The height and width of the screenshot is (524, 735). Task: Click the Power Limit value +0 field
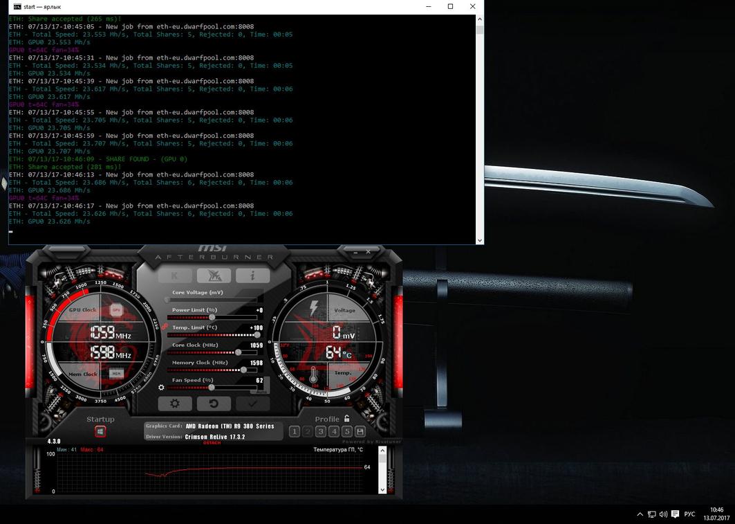[259, 310]
